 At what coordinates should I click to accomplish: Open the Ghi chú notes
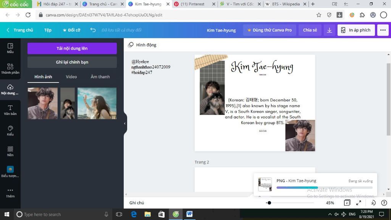pos(137,203)
